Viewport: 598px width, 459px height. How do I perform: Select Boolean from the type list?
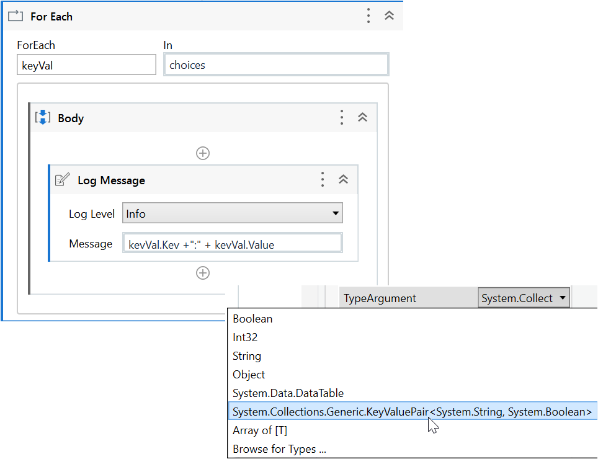point(252,319)
